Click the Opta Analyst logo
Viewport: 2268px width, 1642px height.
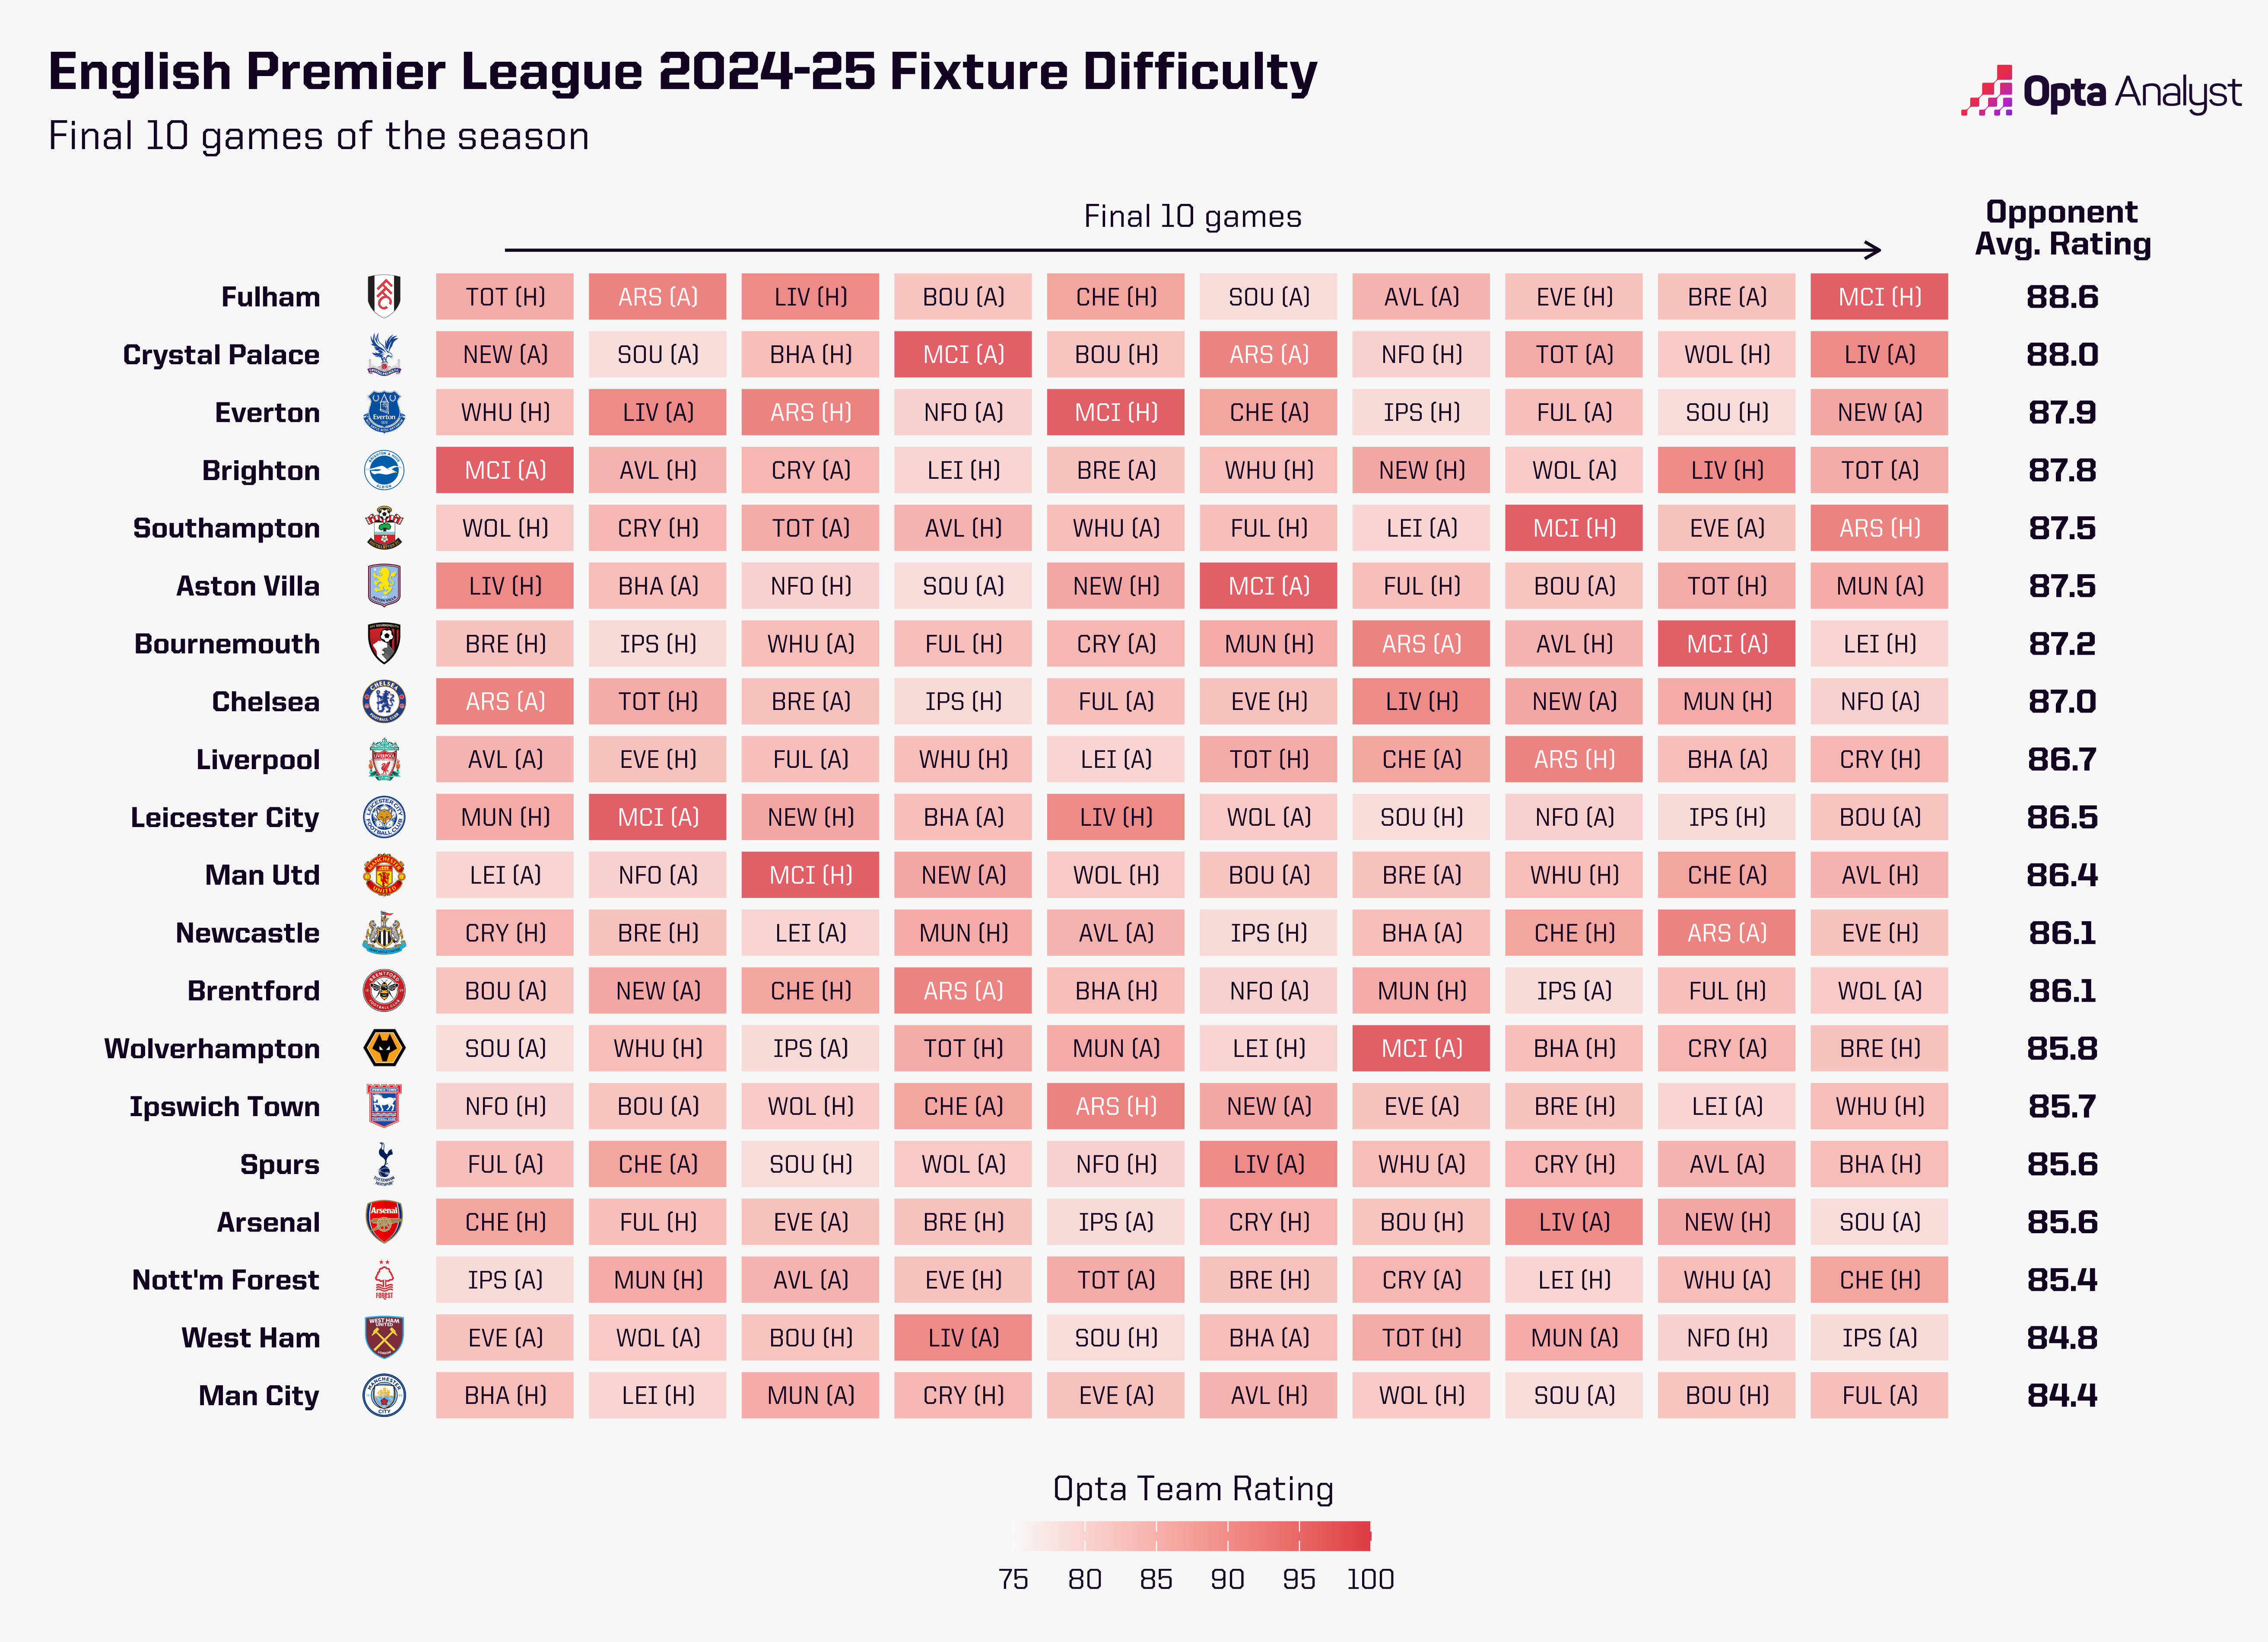click(2100, 92)
